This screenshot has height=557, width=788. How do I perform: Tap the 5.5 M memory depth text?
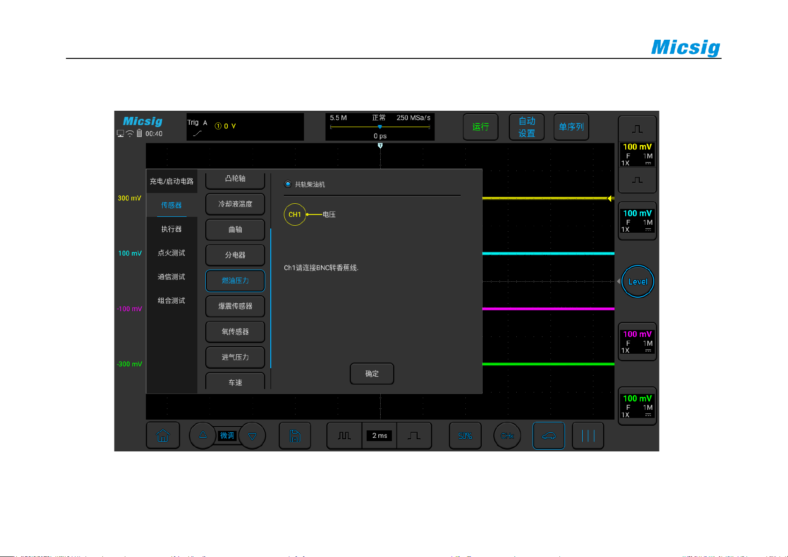pyautogui.click(x=338, y=118)
